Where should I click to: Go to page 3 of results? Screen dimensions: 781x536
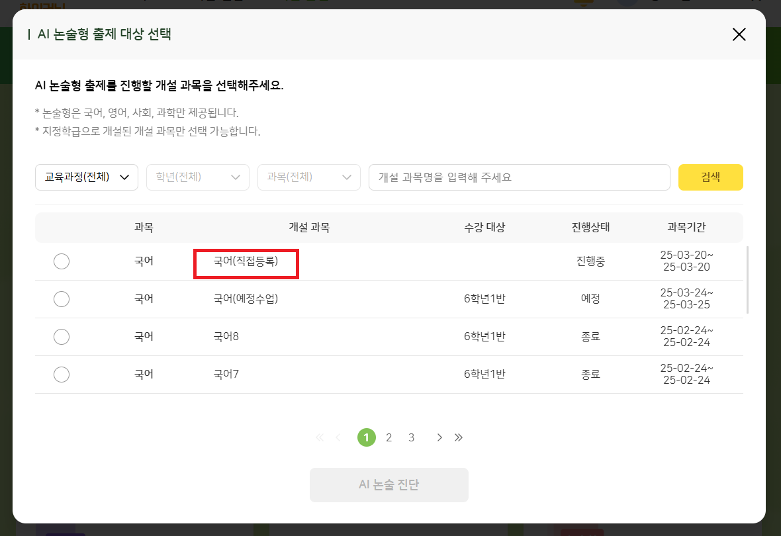(411, 437)
